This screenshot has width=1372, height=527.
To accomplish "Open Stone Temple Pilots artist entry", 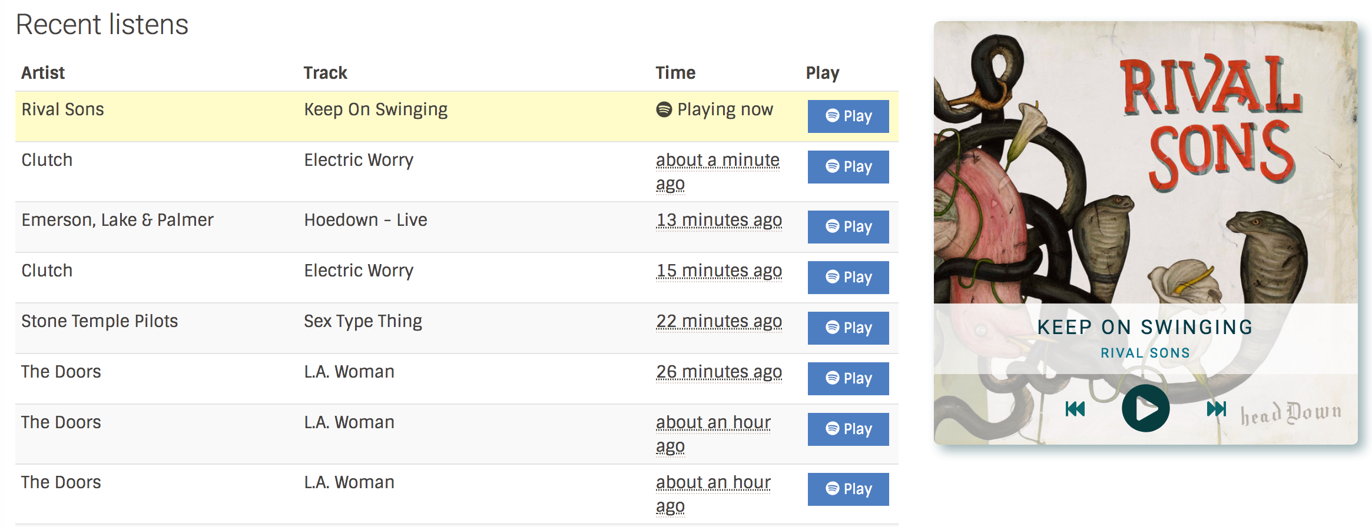I will point(100,321).
